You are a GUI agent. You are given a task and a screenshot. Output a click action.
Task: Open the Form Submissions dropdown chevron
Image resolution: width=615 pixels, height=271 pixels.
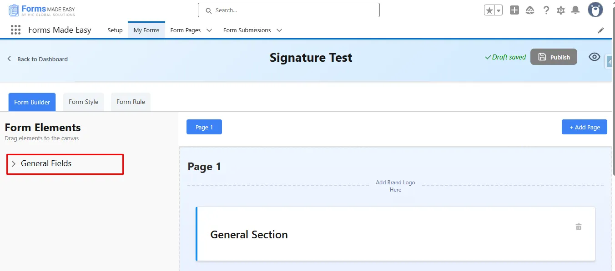[279, 30]
